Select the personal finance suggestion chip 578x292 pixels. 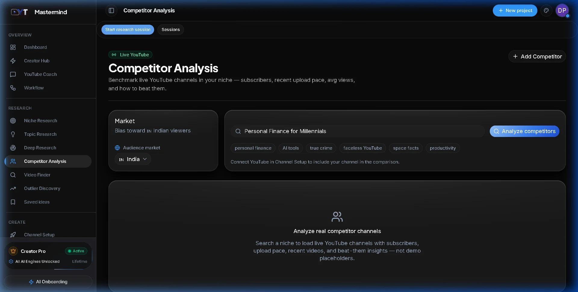coord(253,148)
